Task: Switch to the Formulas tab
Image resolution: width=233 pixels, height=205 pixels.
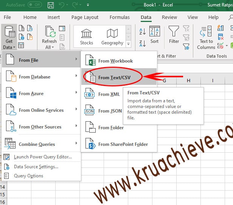Action: [x=120, y=17]
